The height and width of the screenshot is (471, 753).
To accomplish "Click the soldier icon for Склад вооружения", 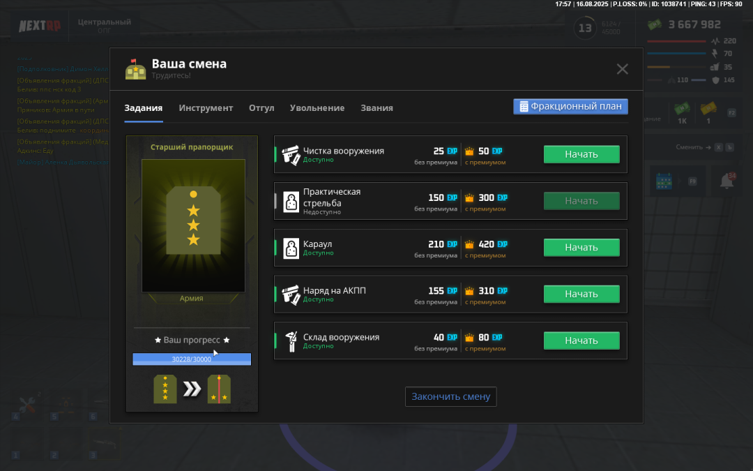I will click(x=291, y=341).
